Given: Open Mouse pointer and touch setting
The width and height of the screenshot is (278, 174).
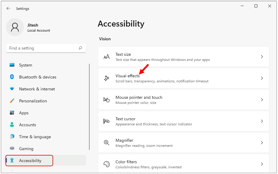Looking at the screenshot, I should tap(184, 100).
